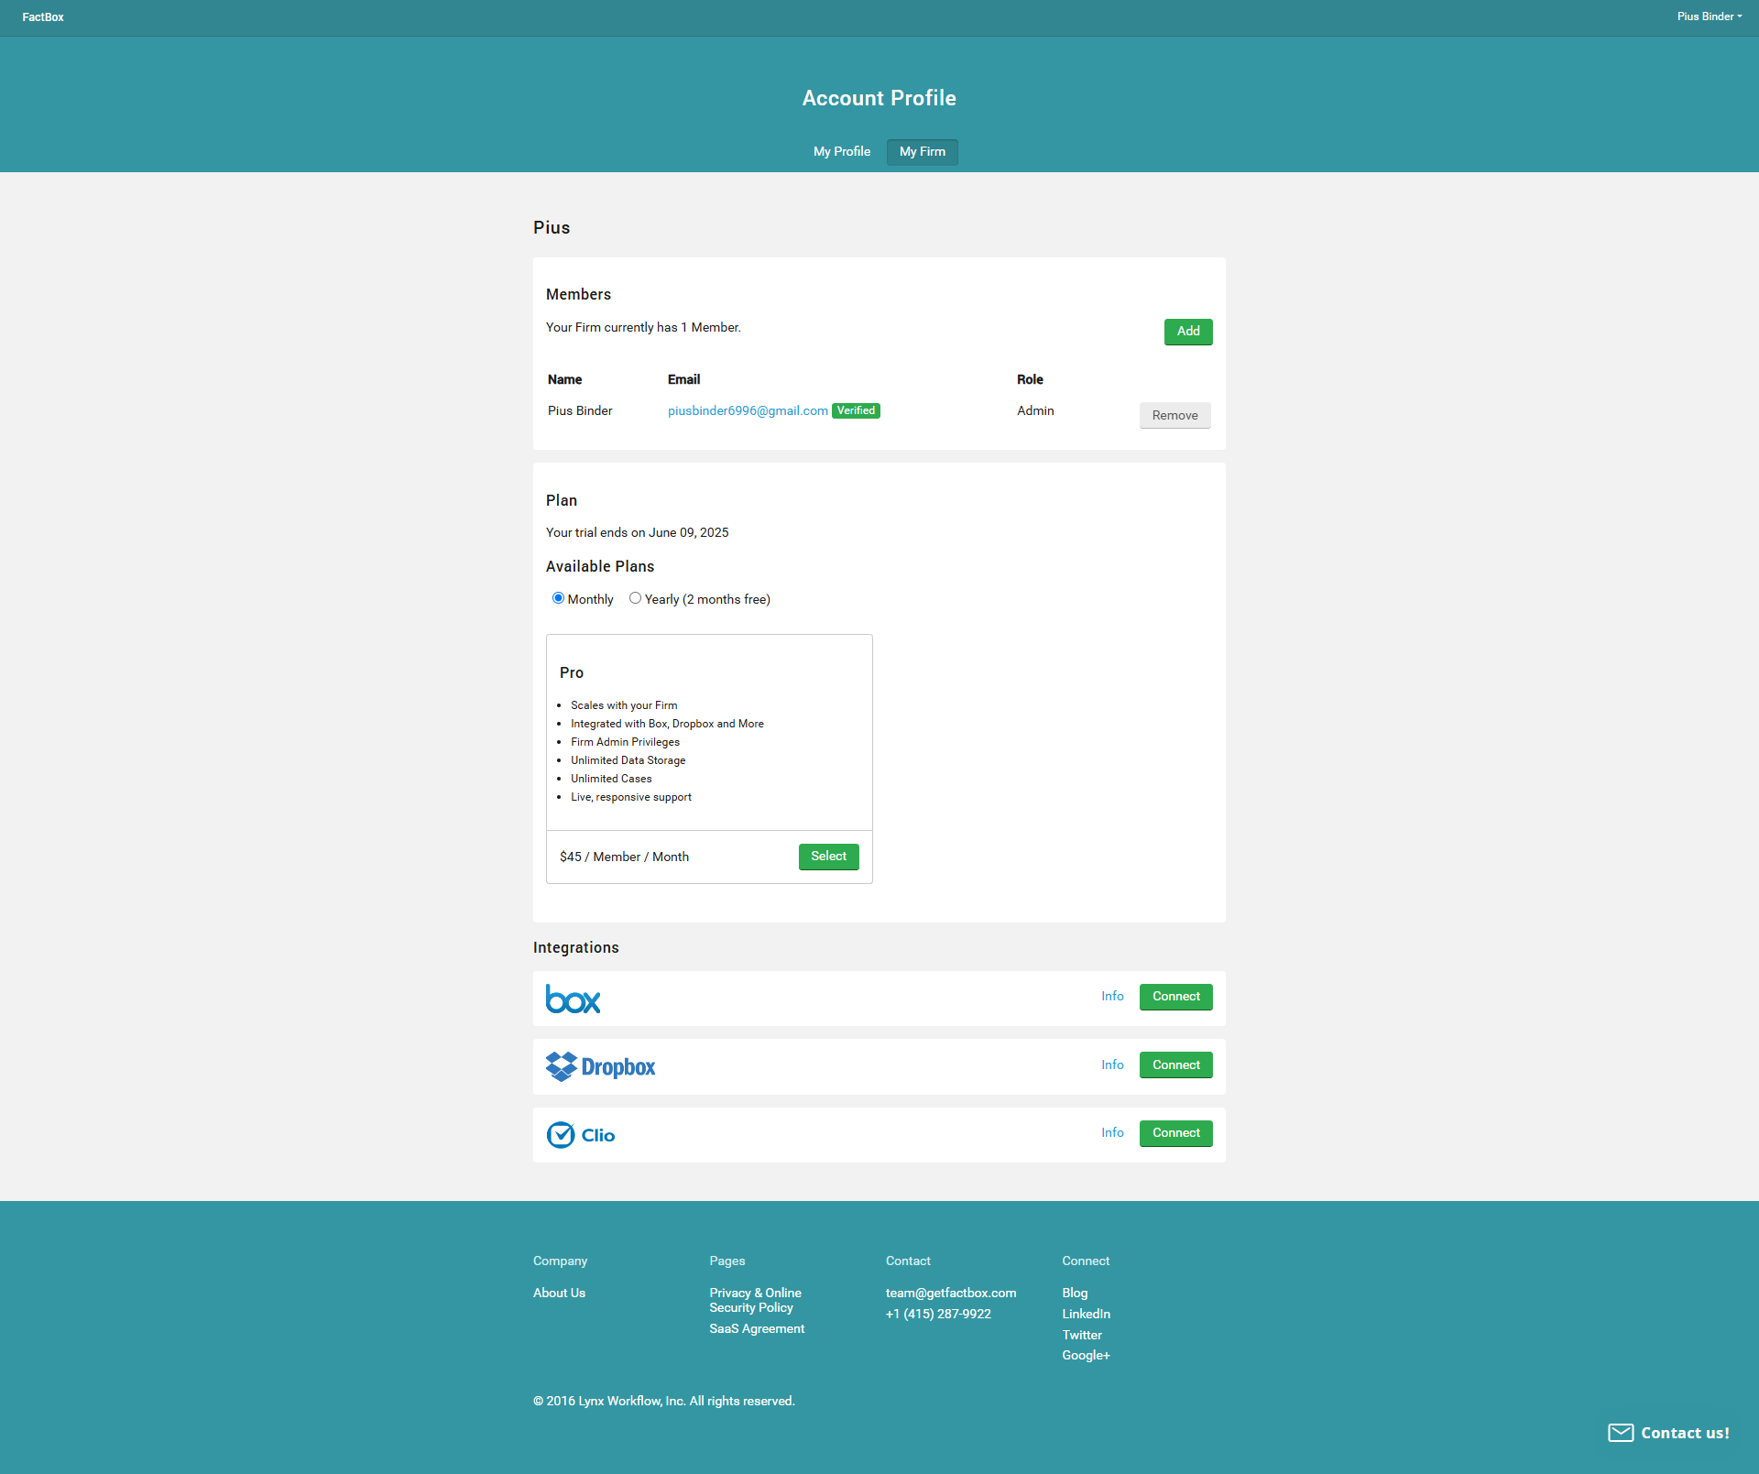Open the LinkedIn footer link
Image resolution: width=1759 pixels, height=1474 pixels.
click(1086, 1314)
